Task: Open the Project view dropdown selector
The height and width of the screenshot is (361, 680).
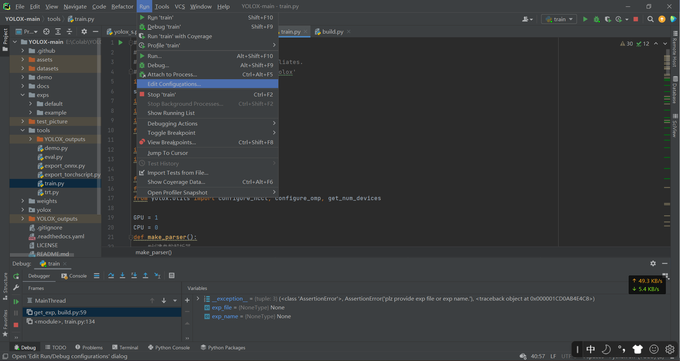Action: tap(27, 31)
